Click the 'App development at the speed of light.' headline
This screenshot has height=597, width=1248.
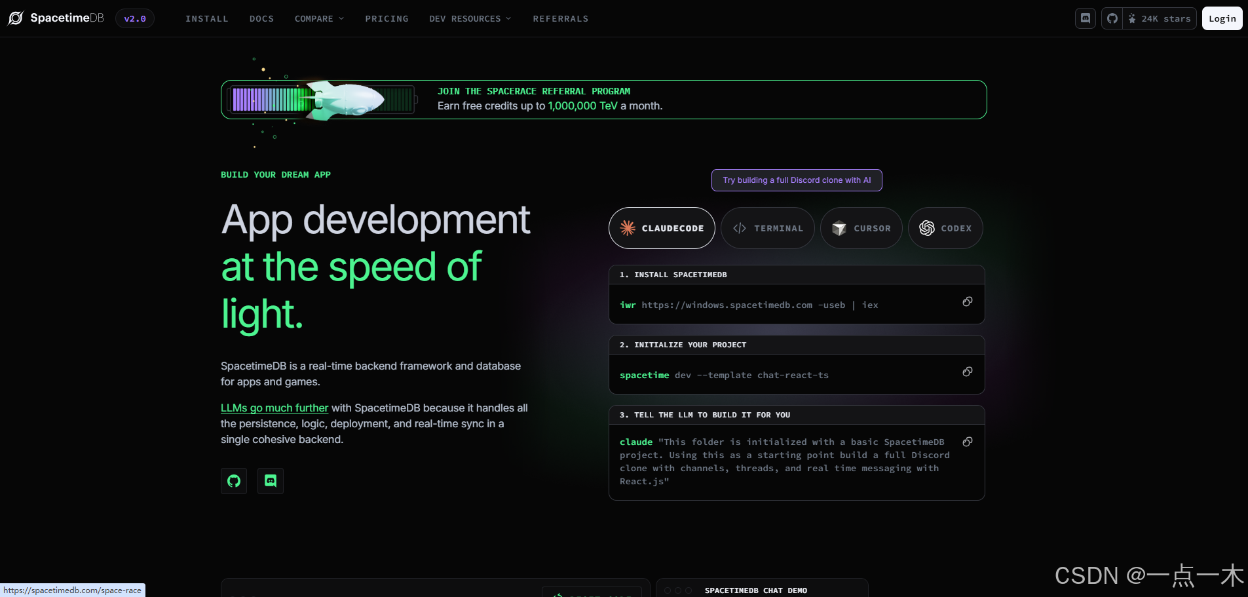click(376, 266)
